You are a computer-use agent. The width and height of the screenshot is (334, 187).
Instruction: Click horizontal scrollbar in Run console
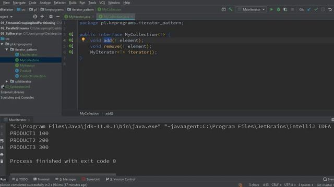(x=63, y=175)
